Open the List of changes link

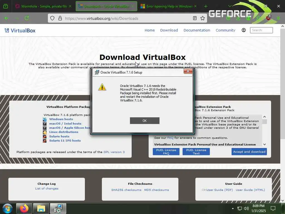point(47,189)
